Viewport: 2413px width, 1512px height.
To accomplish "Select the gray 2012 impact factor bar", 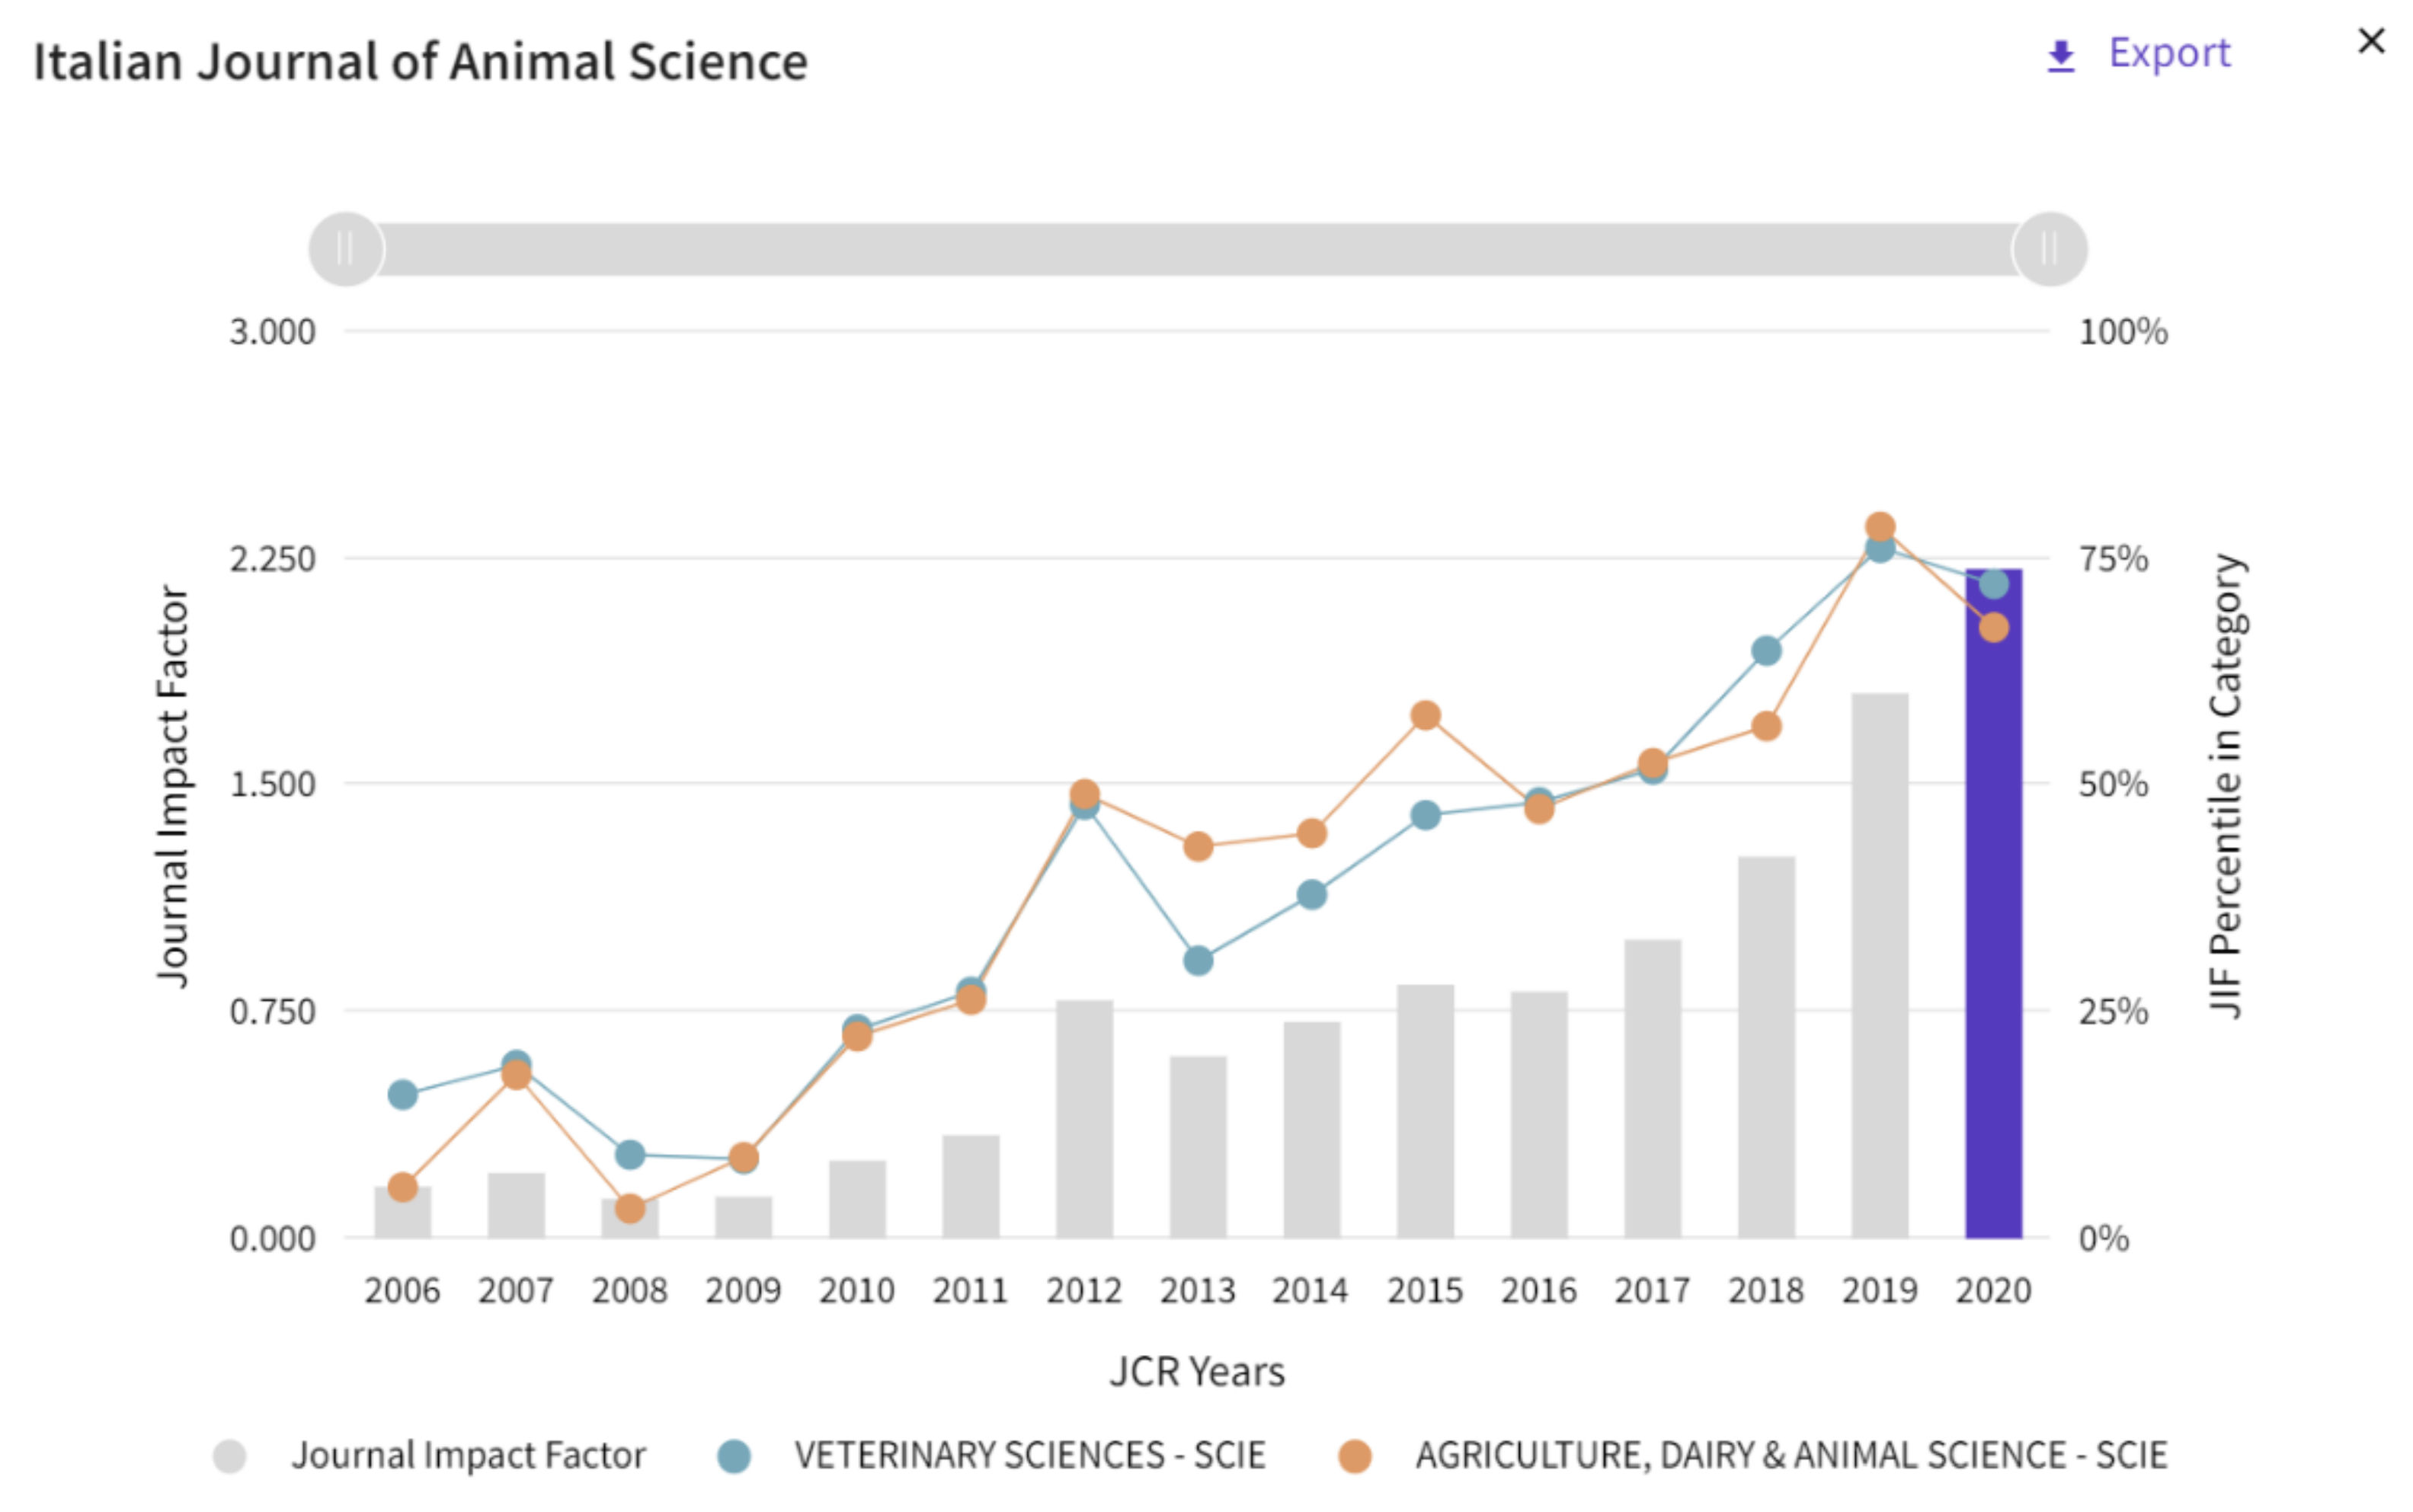I will (x=1084, y=1119).
